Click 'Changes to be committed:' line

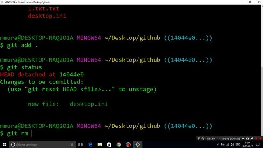click(42, 82)
